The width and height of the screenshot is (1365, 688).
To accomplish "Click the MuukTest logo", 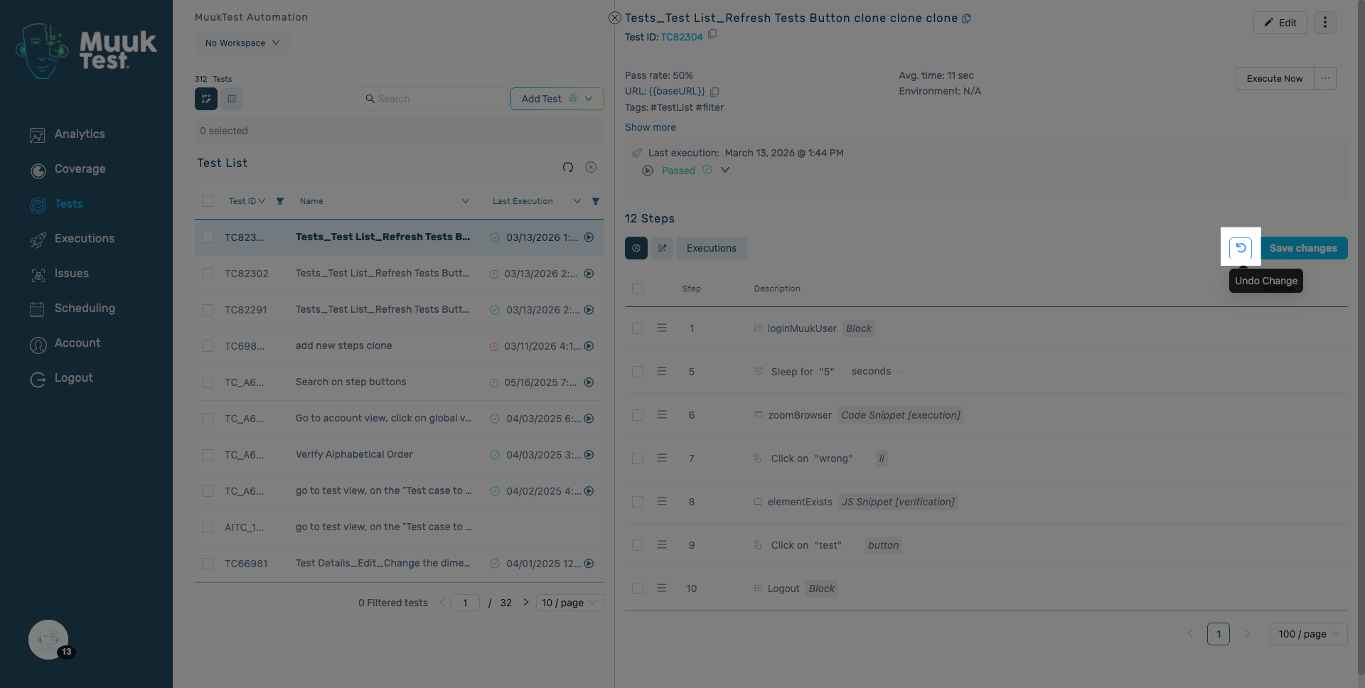I will (86, 50).
